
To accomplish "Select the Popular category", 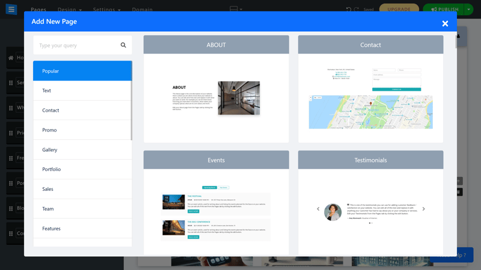I will pyautogui.click(x=82, y=71).
